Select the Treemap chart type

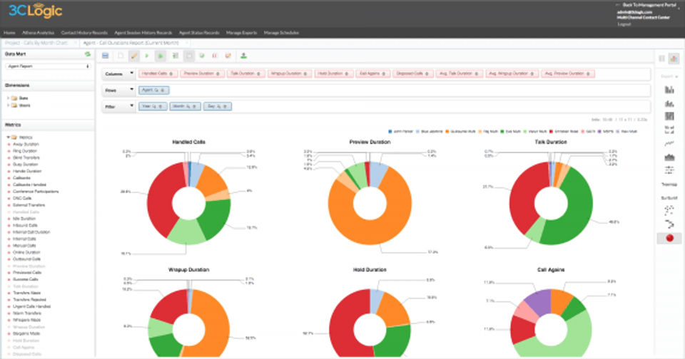[x=669, y=184]
